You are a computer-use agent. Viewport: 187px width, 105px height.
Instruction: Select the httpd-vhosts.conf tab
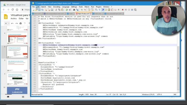pos(83,14)
